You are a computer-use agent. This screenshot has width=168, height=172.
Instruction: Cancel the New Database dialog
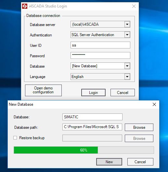[140, 162]
